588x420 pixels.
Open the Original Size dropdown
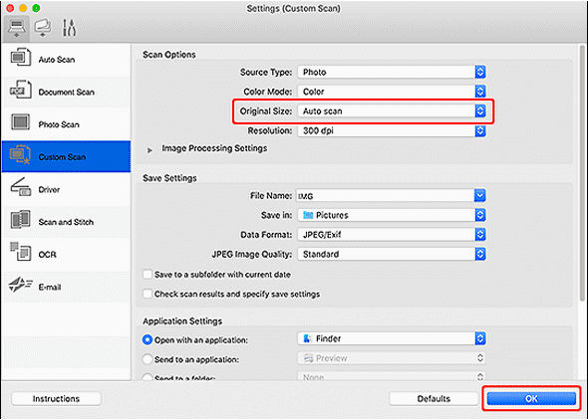392,110
